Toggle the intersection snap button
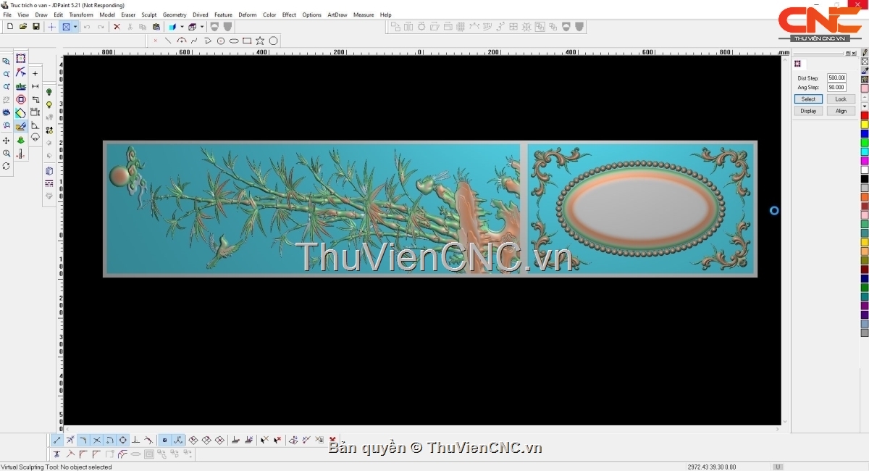 tap(97, 440)
